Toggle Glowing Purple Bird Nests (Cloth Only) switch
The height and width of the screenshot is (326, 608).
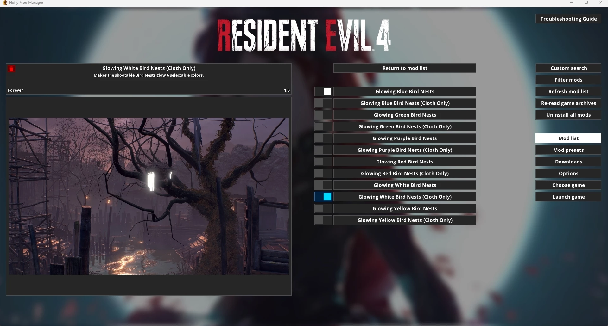[323, 150]
